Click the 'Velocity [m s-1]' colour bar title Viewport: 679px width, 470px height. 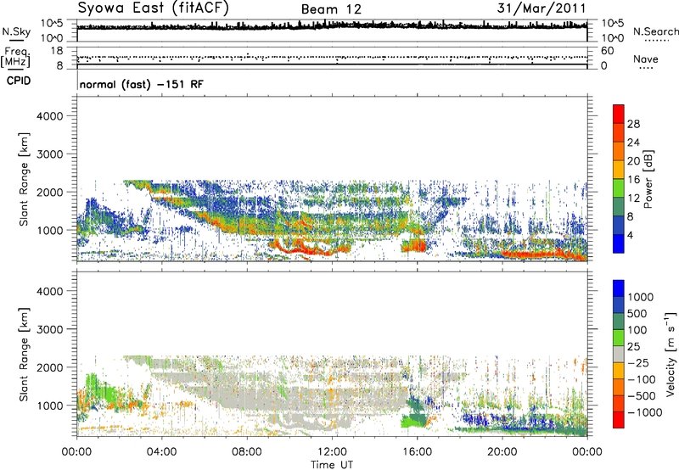click(671, 354)
